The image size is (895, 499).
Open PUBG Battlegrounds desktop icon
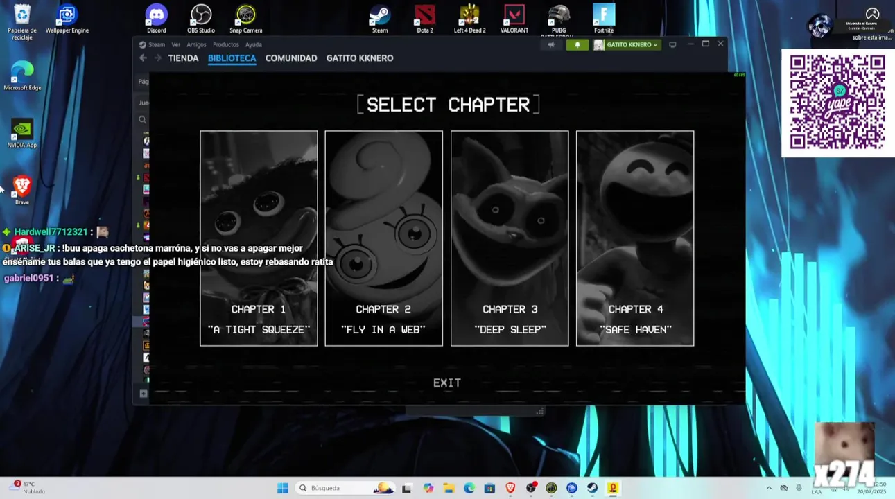[x=559, y=19]
